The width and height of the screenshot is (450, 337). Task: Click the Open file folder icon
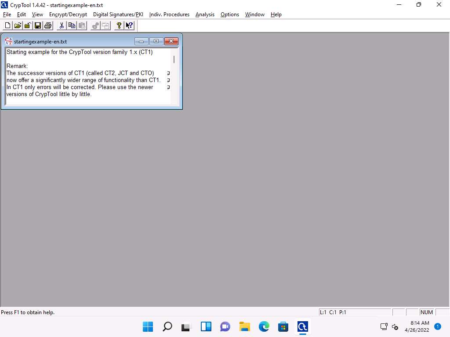(18, 25)
